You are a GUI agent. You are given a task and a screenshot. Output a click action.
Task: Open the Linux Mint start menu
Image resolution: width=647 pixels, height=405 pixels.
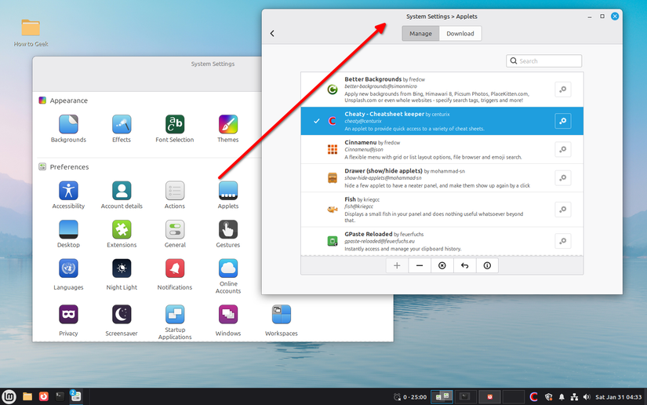tap(9, 396)
